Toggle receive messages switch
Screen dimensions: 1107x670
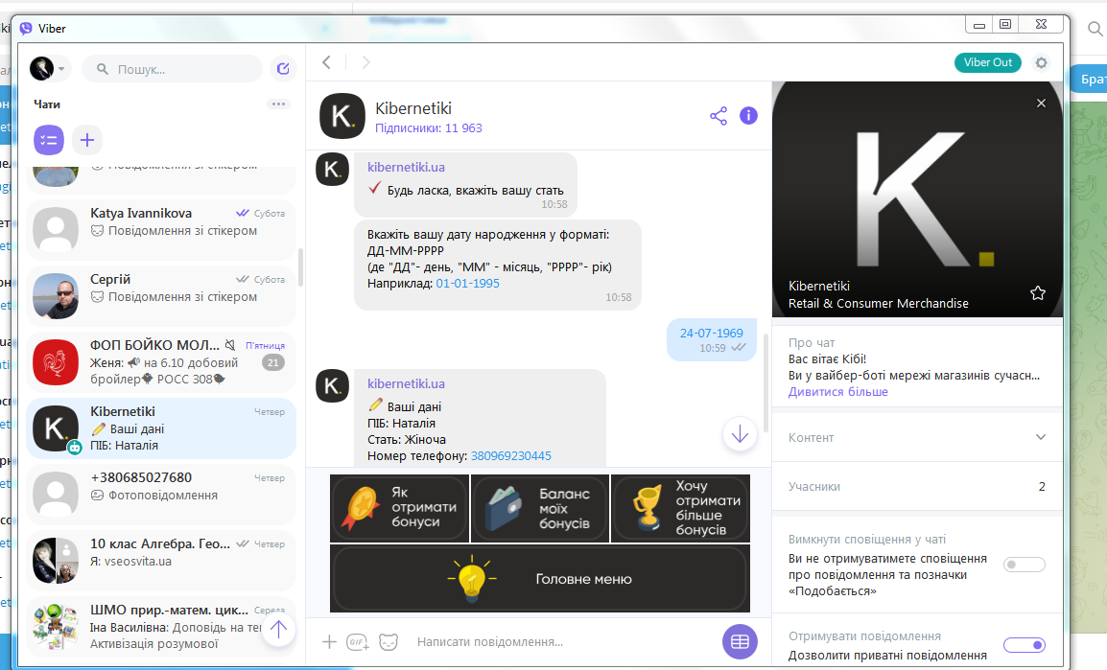[x=1025, y=645]
